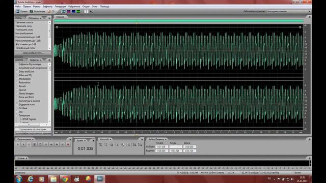Click the effects list horizontal scrollbar
Image resolution: width=326 pixels, height=183 pixels.
coord(32,125)
